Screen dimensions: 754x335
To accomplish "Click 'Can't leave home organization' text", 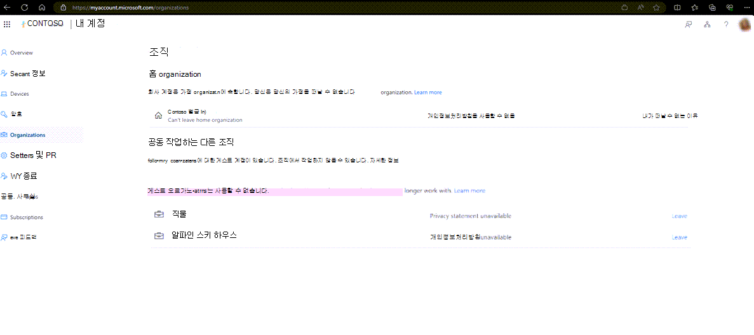I will (x=205, y=120).
